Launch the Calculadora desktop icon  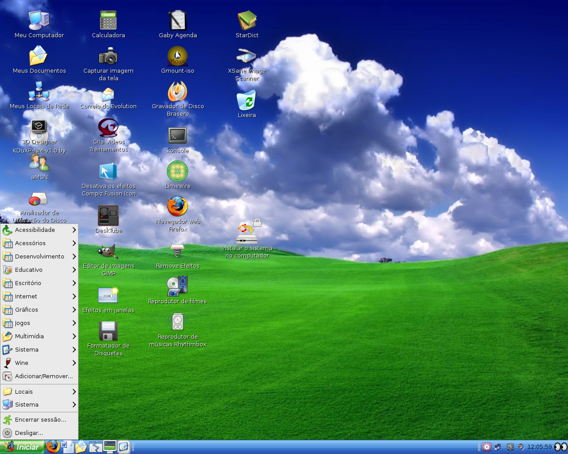pyautogui.click(x=108, y=20)
